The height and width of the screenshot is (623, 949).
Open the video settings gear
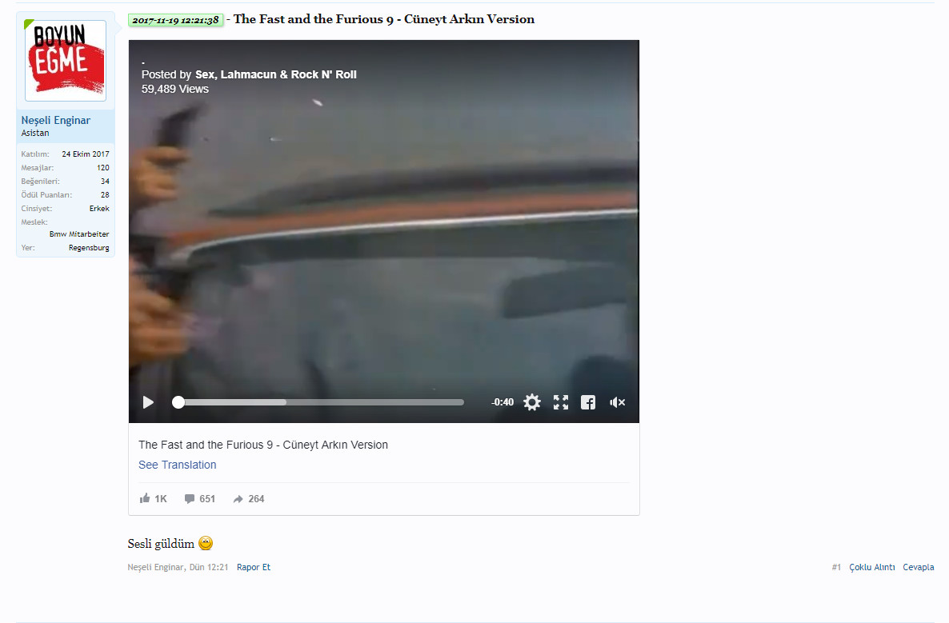532,402
